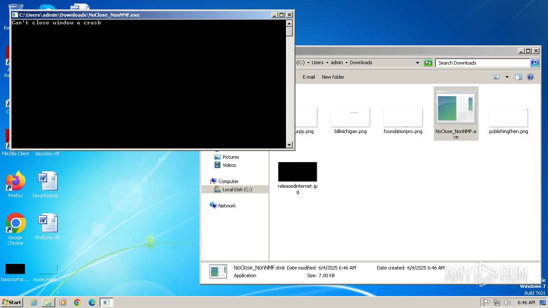The width and height of the screenshot is (548, 308).
Task: Open Videos in navigation pane
Action: coord(225,165)
